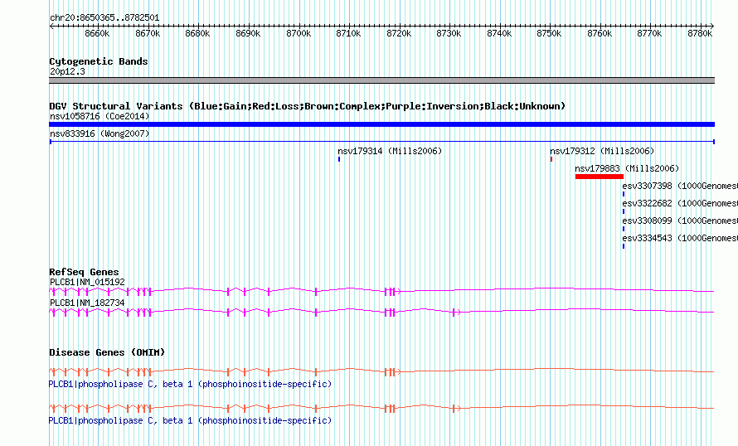Select the blue marker under esv3334543
This screenshot has width=738, height=446.
(x=624, y=246)
